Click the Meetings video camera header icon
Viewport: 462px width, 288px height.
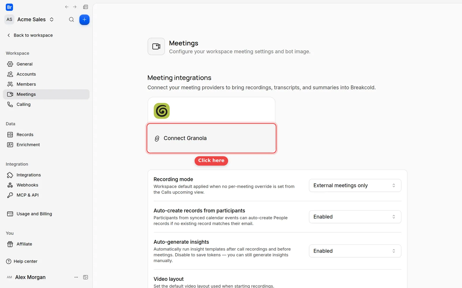[156, 46]
